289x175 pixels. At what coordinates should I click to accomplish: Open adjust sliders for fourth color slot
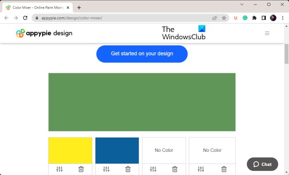pos(201,169)
